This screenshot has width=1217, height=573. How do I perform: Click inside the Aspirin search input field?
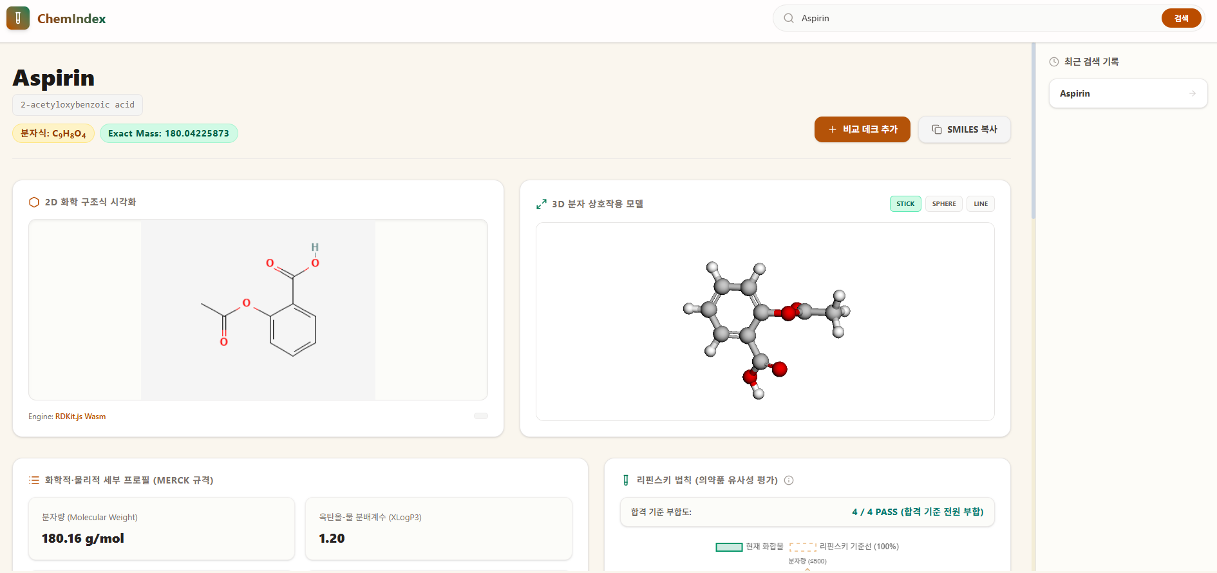[x=977, y=18]
